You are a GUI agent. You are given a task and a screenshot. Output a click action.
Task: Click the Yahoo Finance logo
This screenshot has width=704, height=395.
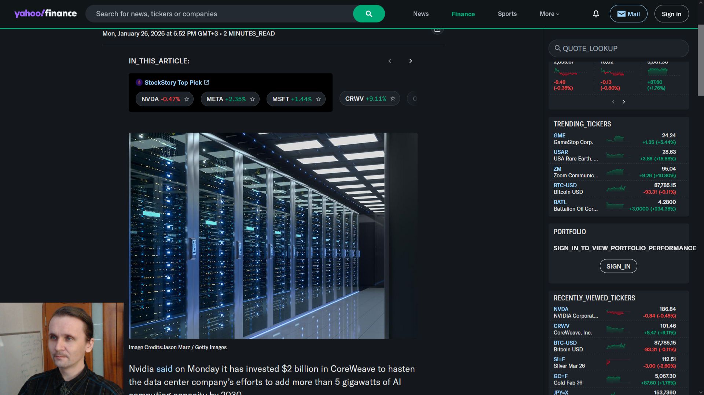tap(45, 14)
